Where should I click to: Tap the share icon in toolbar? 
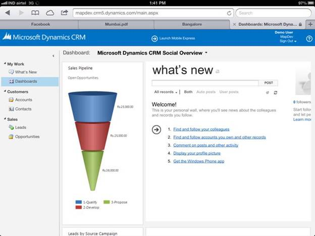tap(64, 13)
